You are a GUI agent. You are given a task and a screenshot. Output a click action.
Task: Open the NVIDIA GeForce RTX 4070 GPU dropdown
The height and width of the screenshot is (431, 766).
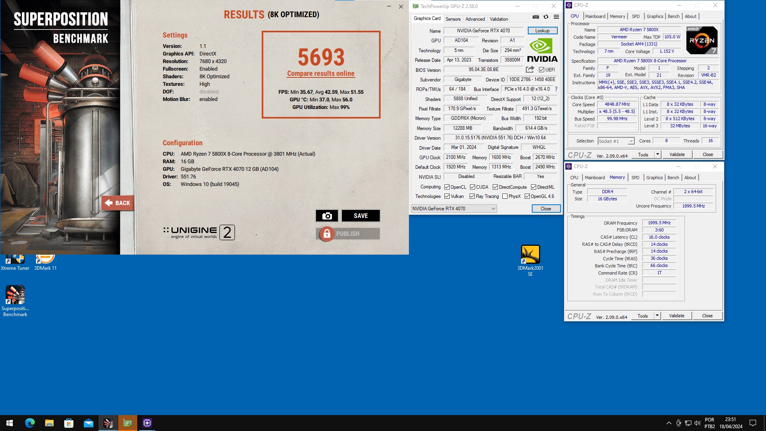[454, 209]
